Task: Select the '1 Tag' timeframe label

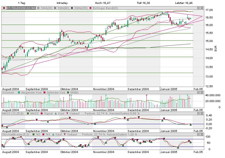Action: [x=22, y=3]
